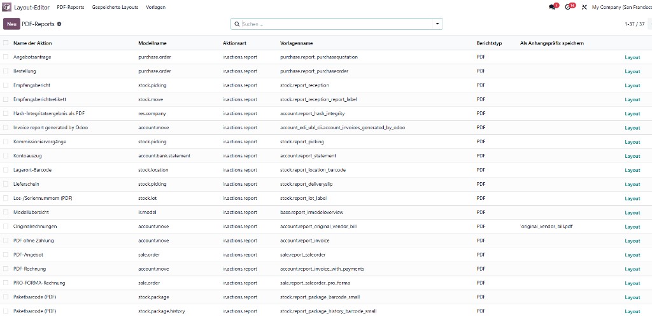Open the gear settings icon beside PDF-Reports
Image resolution: width=652 pixels, height=317 pixels.
point(59,24)
